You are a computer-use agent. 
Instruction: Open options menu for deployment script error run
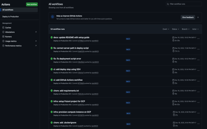[198, 60]
